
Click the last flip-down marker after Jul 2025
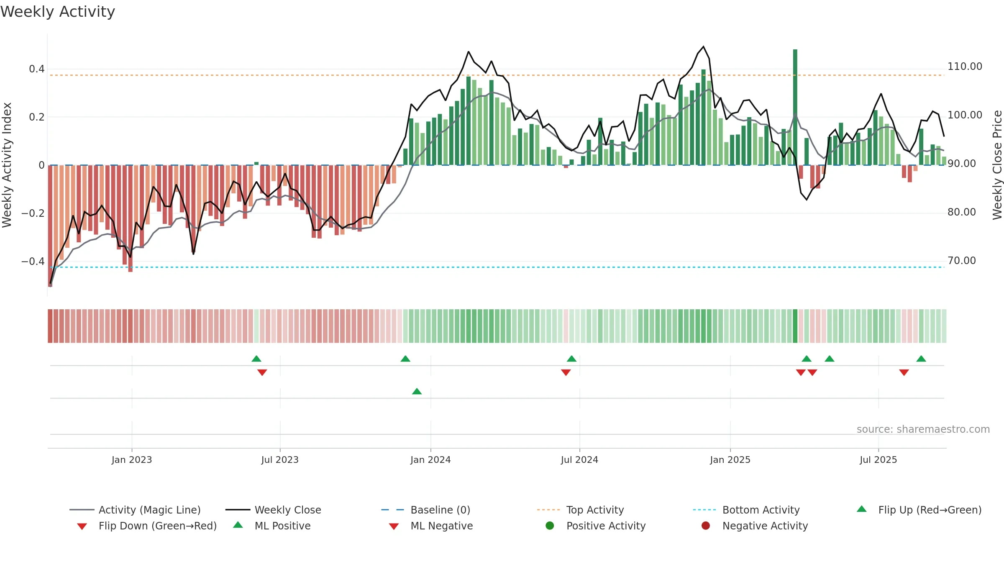[x=904, y=372]
